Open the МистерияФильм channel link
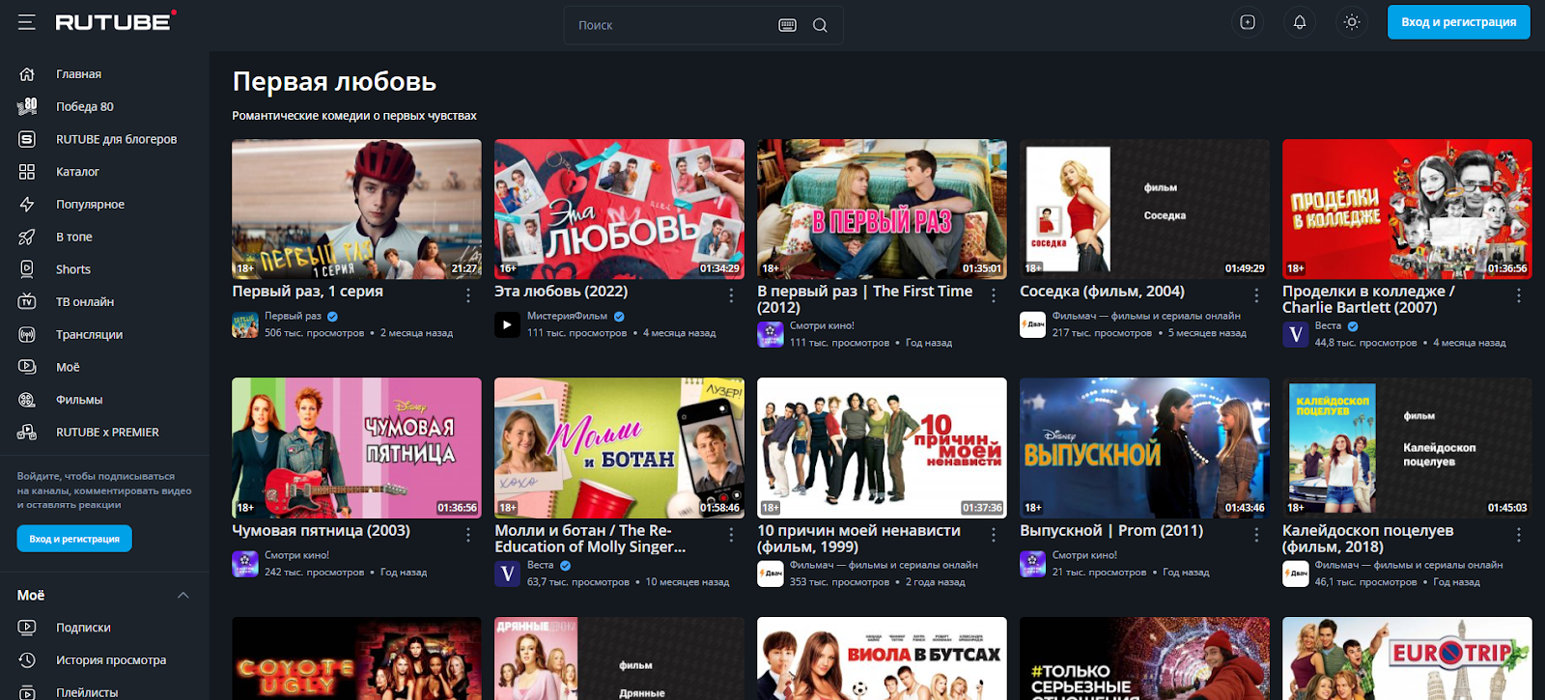The height and width of the screenshot is (700, 1545). (567, 316)
